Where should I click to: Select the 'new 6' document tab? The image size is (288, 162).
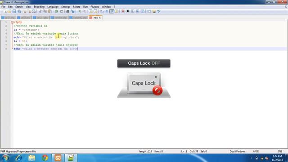pyautogui.click(x=95, y=18)
